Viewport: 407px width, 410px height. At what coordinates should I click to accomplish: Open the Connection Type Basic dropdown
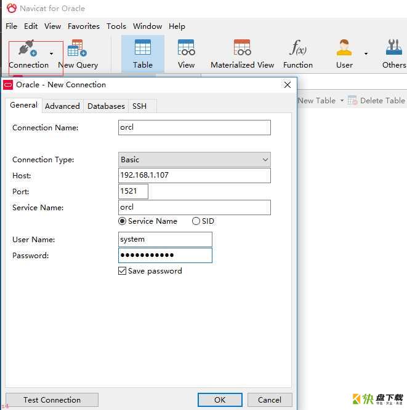tap(195, 159)
